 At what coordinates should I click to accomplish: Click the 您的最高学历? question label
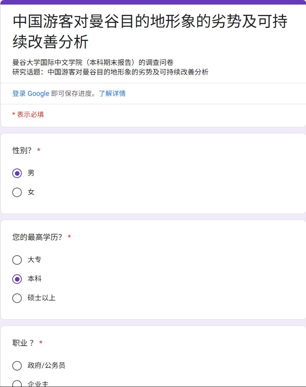tap(37, 237)
